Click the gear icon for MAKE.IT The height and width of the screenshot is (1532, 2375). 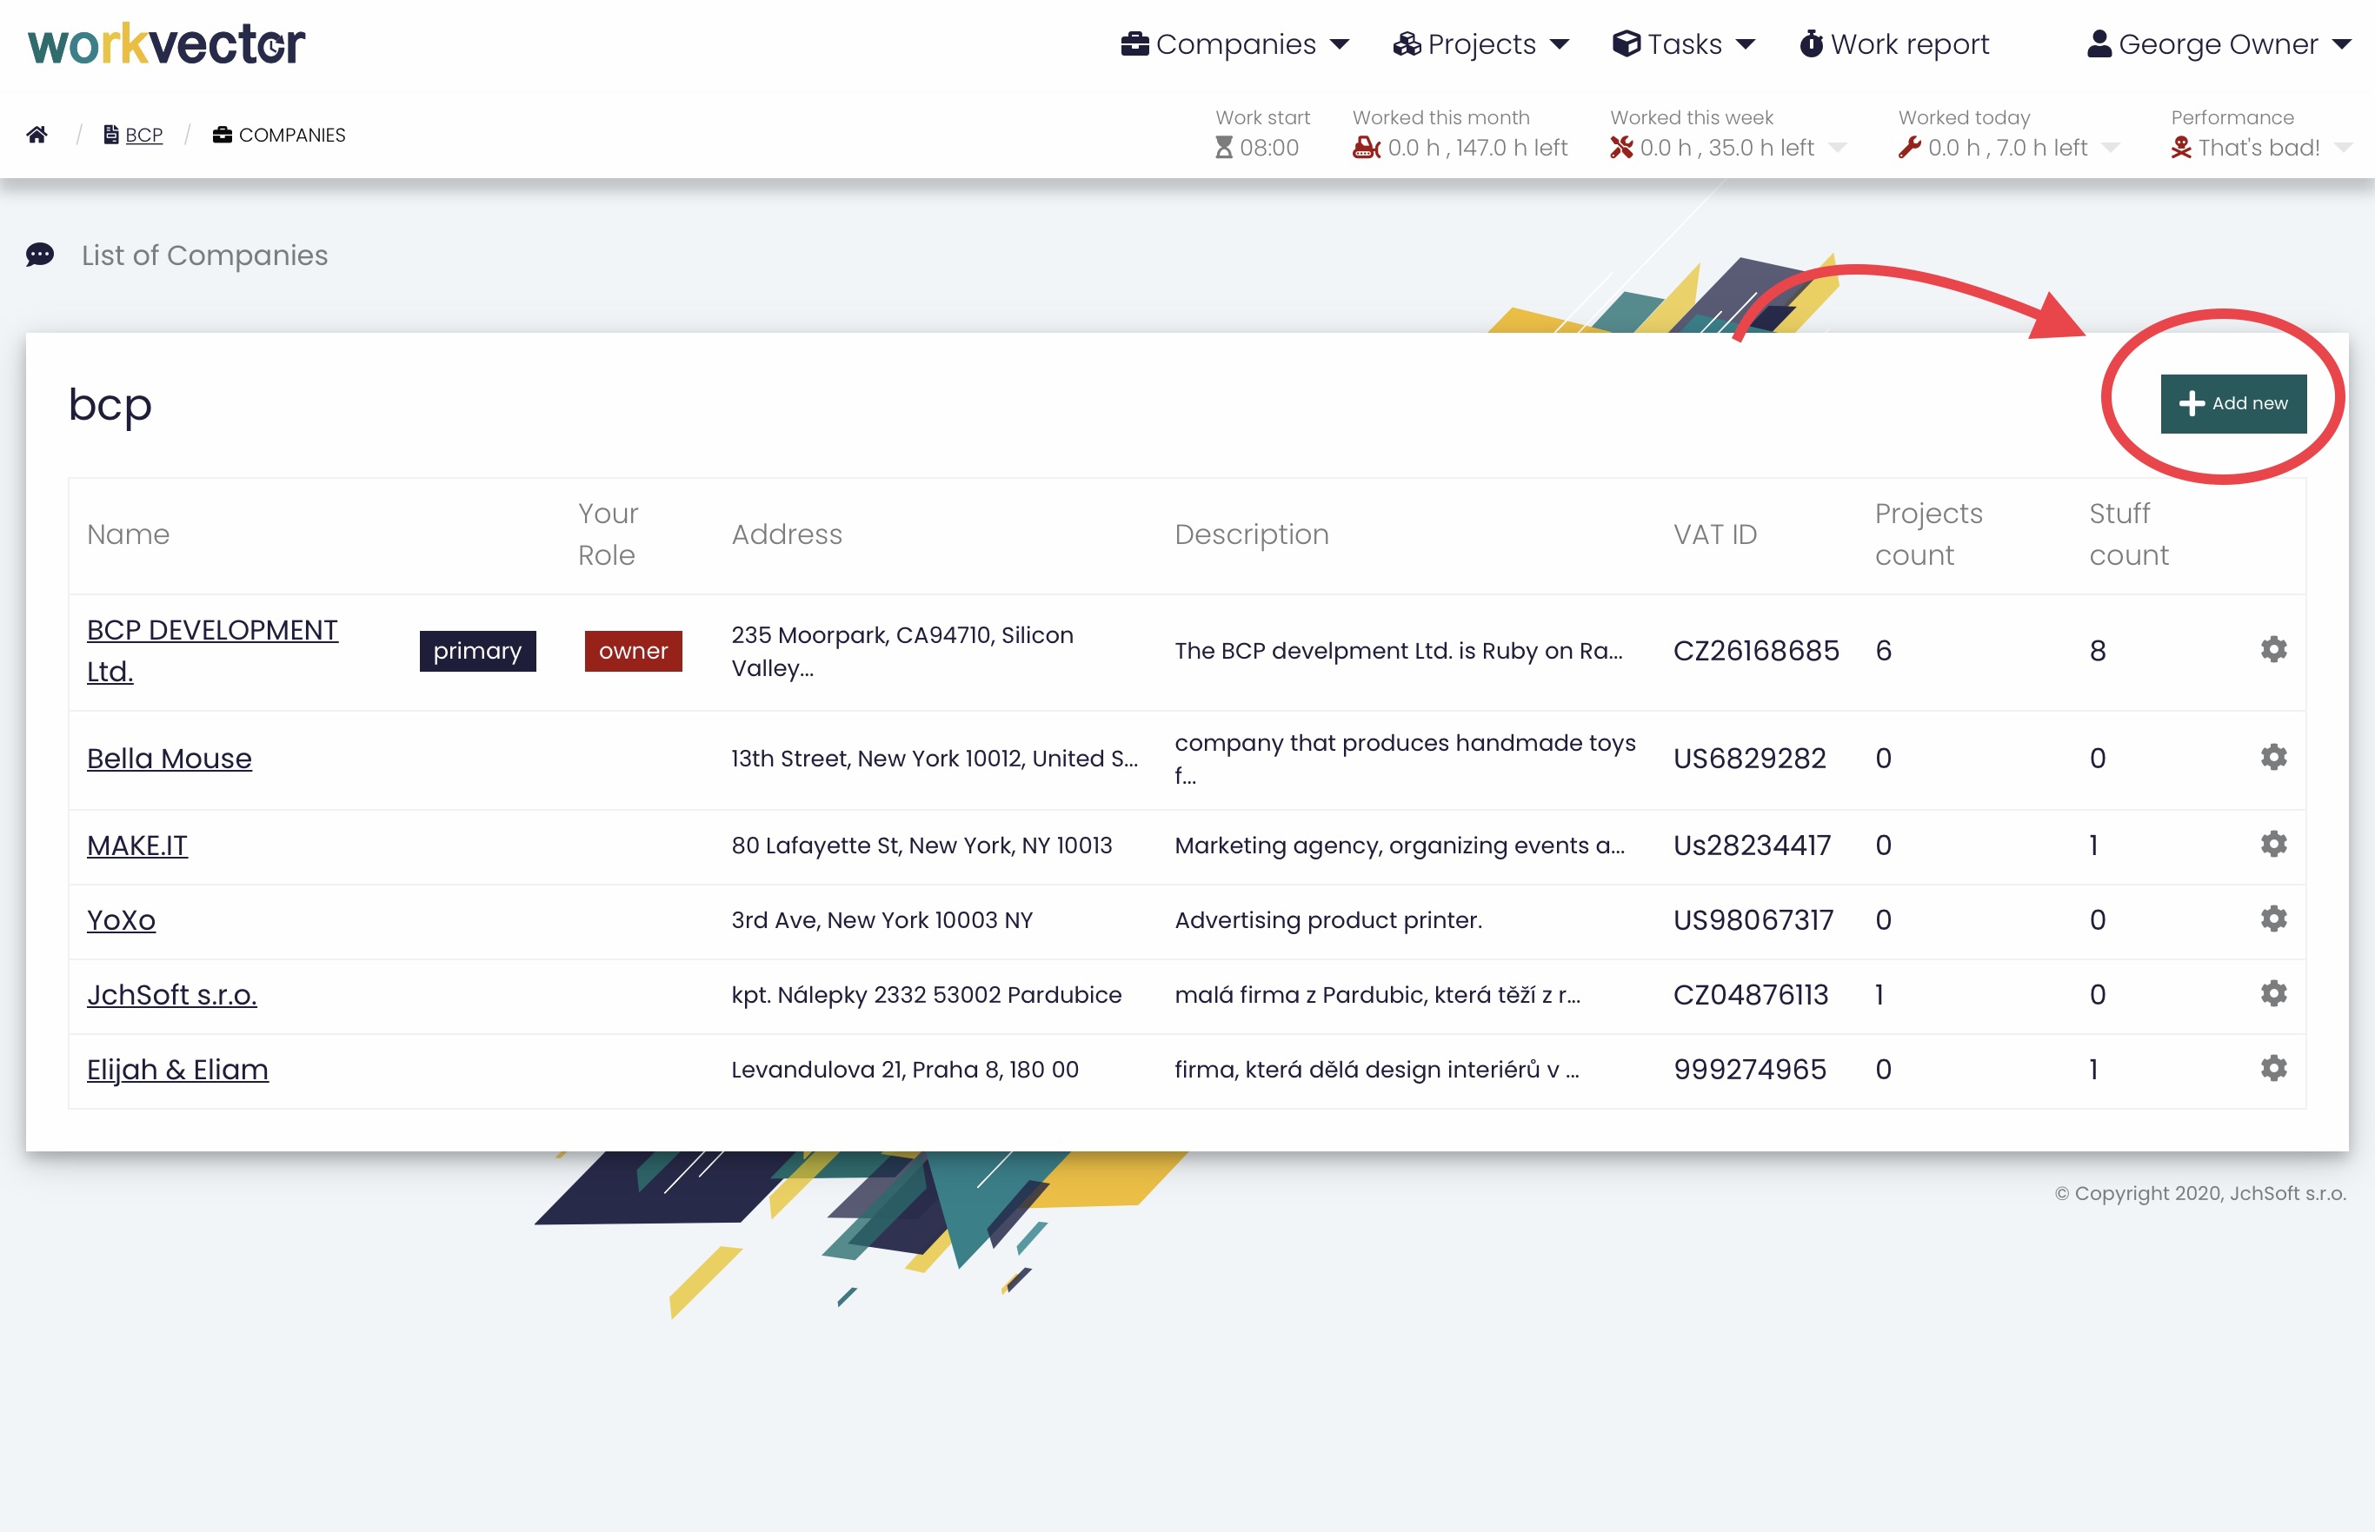pos(2272,844)
